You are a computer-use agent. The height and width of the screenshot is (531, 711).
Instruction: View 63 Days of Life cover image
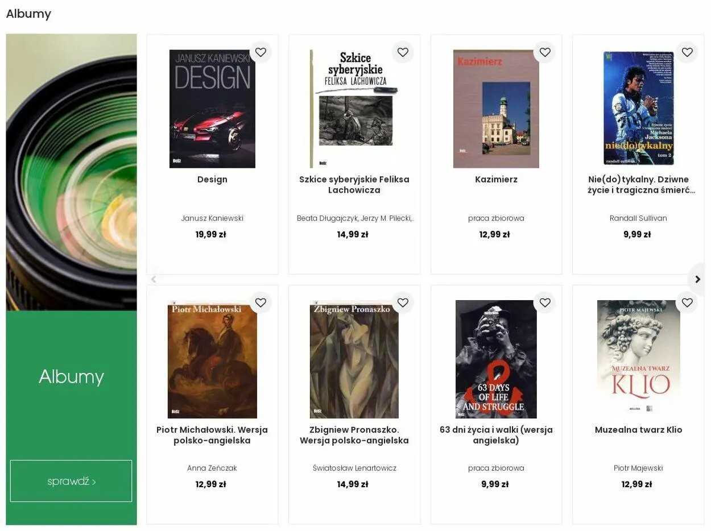tap(496, 359)
